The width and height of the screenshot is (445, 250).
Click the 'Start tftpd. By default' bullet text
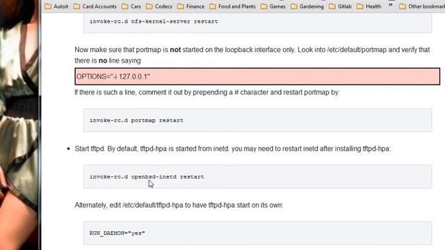tap(232, 149)
